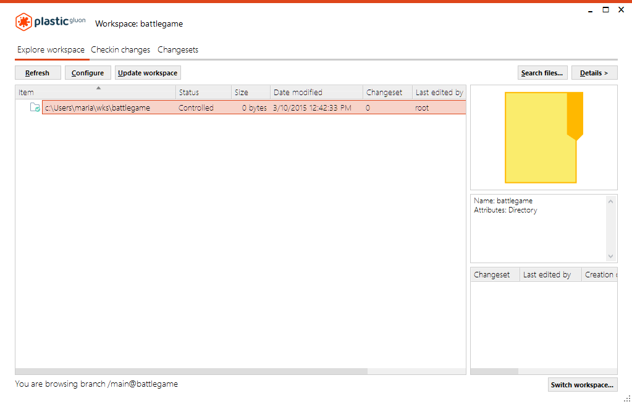Click Changeset header in history panel
The image size is (632, 404).
495,274
